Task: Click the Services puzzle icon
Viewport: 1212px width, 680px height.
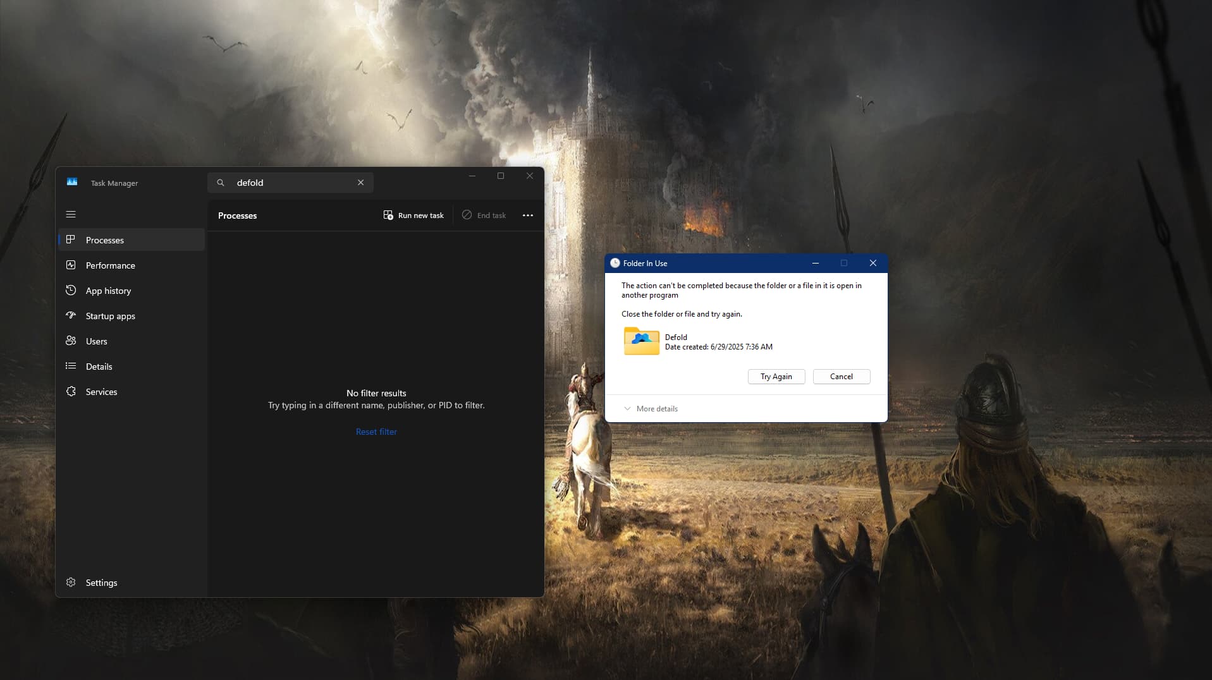Action: click(x=71, y=391)
